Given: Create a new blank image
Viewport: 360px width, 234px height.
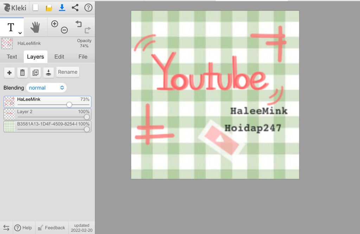Looking at the screenshot, I should [36, 8].
